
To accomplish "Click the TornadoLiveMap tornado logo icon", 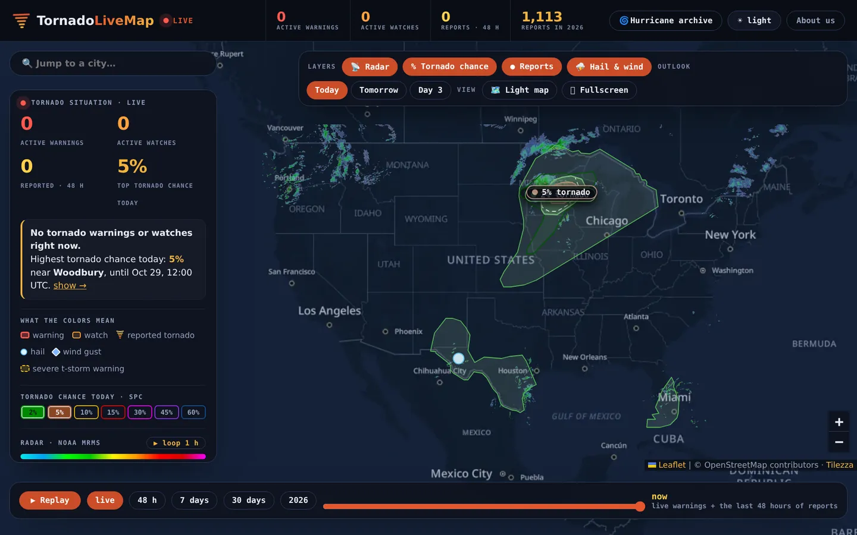I will click(x=21, y=21).
